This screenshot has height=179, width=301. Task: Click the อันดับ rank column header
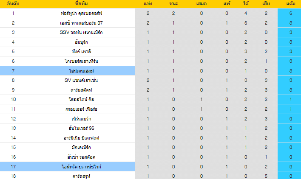(13, 3)
